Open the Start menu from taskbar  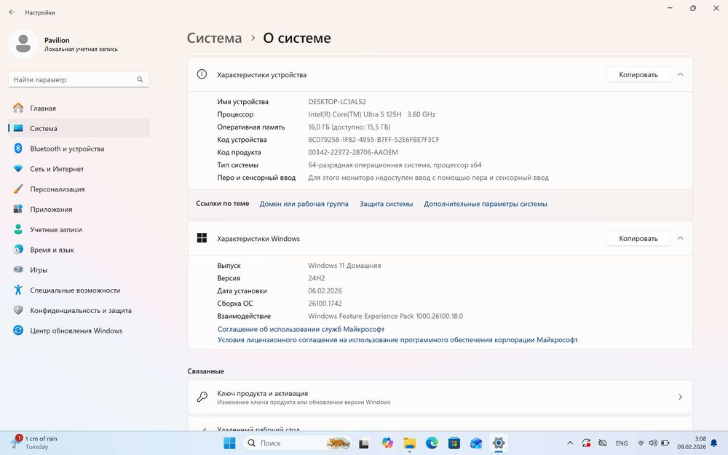coord(229,443)
